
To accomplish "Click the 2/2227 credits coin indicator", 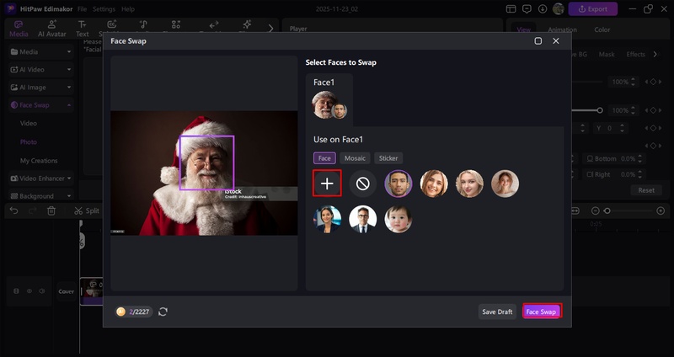I will (x=134, y=312).
